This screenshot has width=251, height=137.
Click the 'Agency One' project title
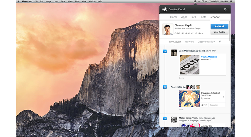[207, 126]
